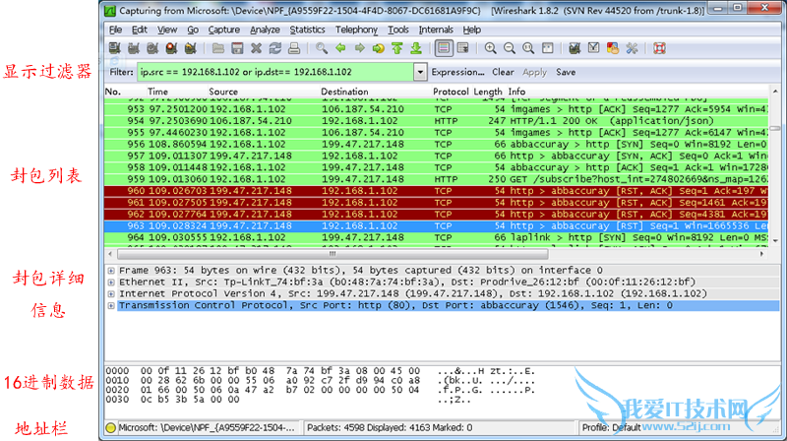Edit display filters icon
The height and width of the screenshot is (441, 787).
(x=594, y=48)
